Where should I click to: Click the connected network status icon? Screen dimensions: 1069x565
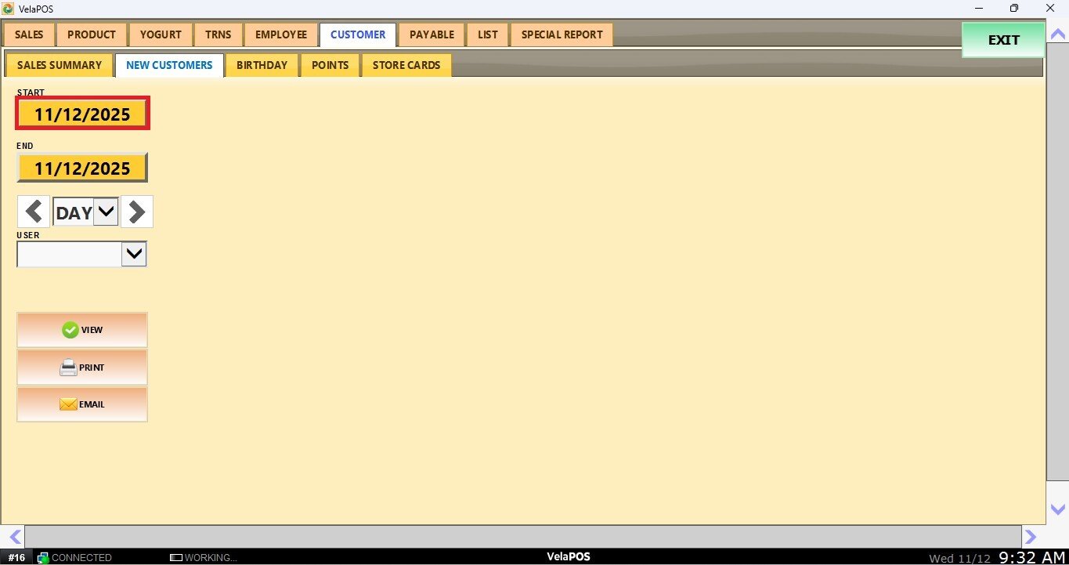pos(43,558)
